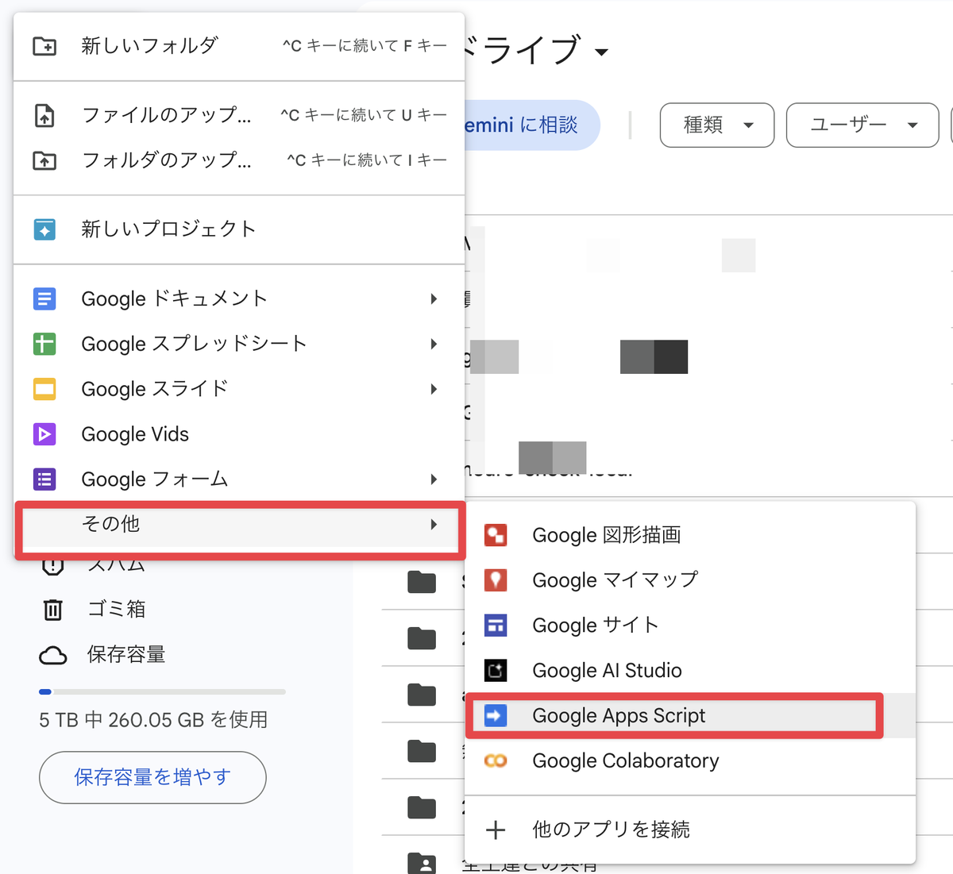This screenshot has height=874, width=953.
Task: Choose フォルダのアップロード menu entry
Action: (239, 160)
